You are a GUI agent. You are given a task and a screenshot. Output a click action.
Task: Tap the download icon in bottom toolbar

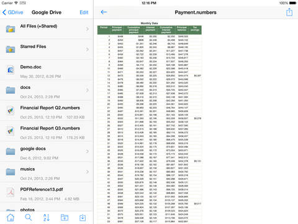tap(83, 218)
